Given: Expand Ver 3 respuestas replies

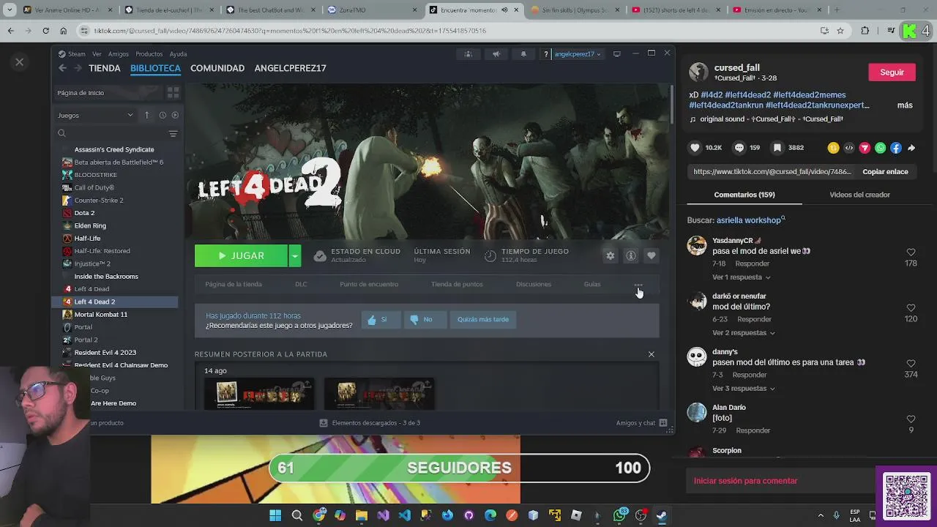Looking at the screenshot, I should pyautogui.click(x=744, y=389).
